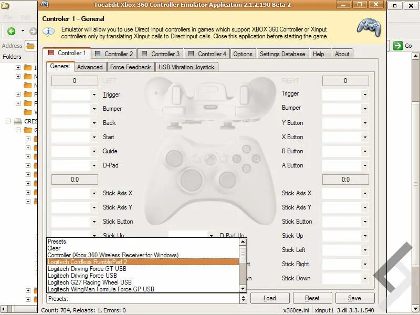
Task: Click presets list scroll up arrow
Action: [243, 241]
